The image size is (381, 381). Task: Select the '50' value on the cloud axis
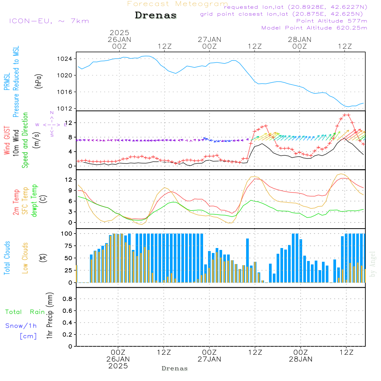click(x=68, y=258)
